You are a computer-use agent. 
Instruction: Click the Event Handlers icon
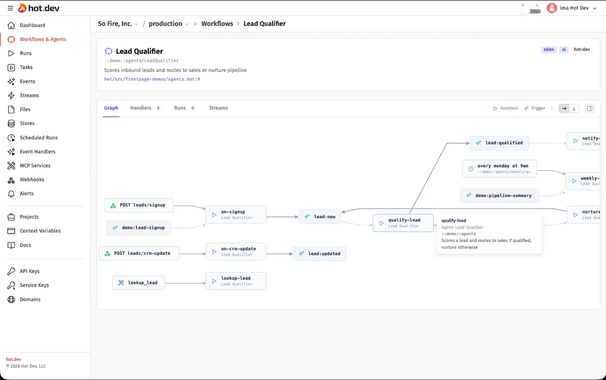coord(11,152)
